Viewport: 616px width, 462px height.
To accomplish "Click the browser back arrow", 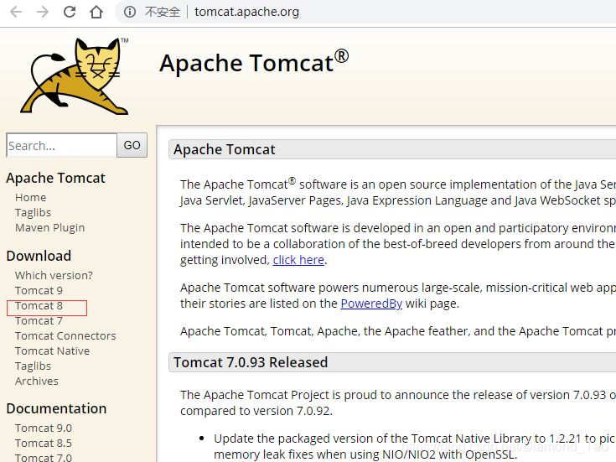I will (16, 12).
